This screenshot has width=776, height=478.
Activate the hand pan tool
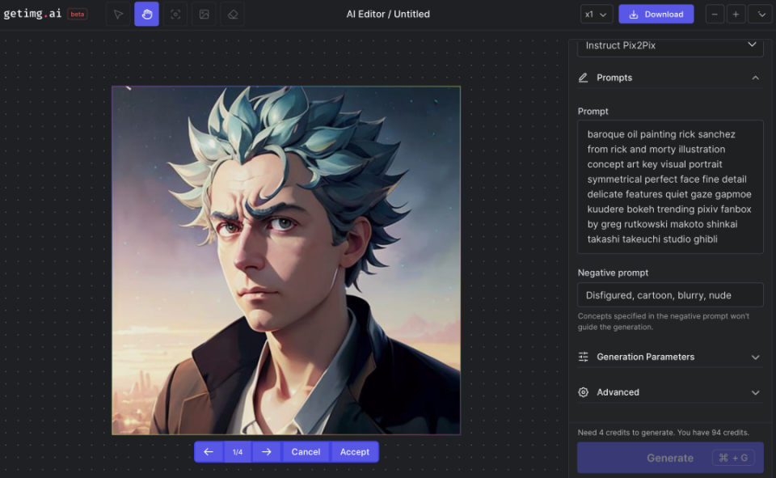[146, 15]
